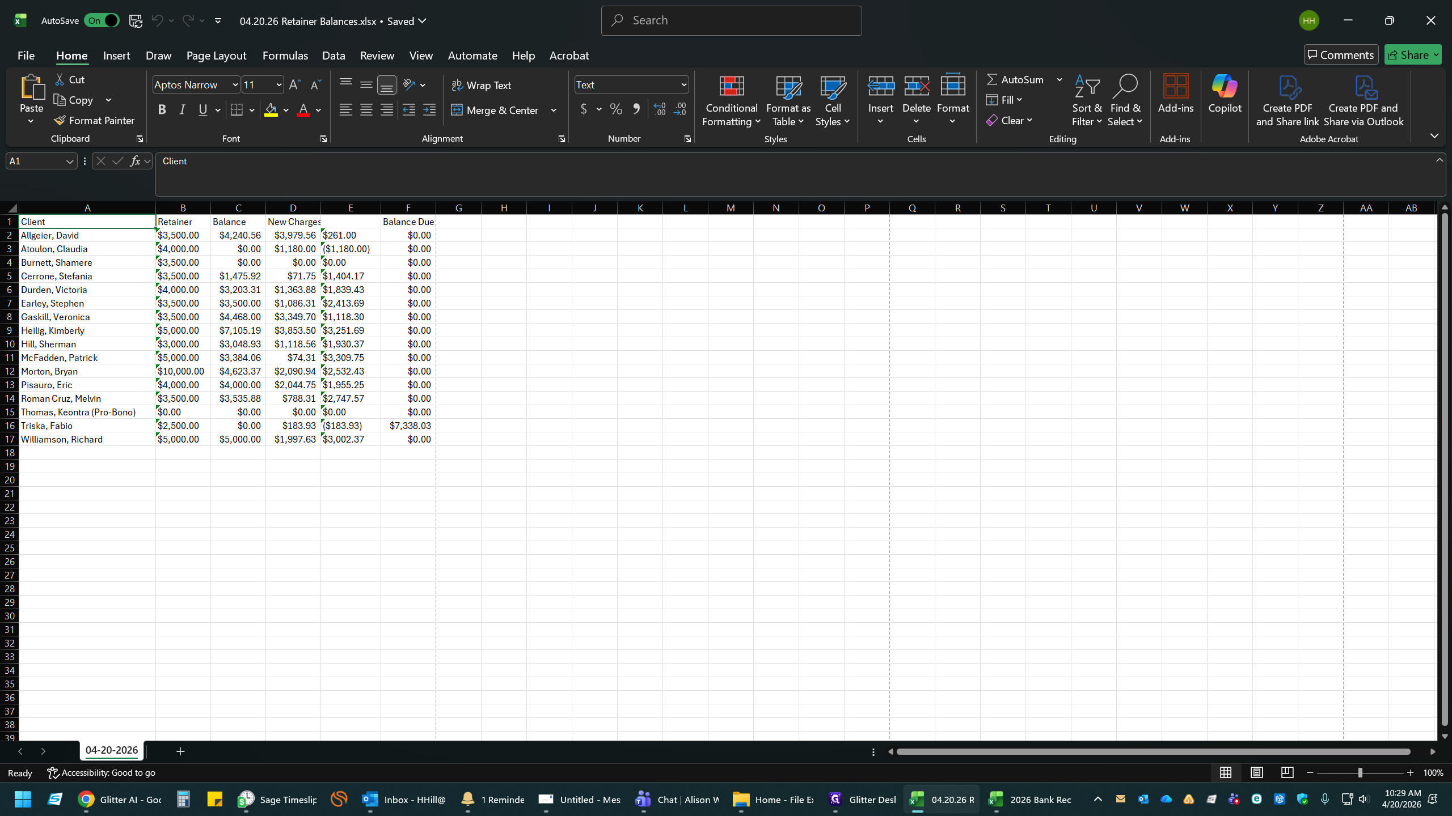1452x816 pixels.
Task: Toggle italic formatting
Action: [182, 110]
